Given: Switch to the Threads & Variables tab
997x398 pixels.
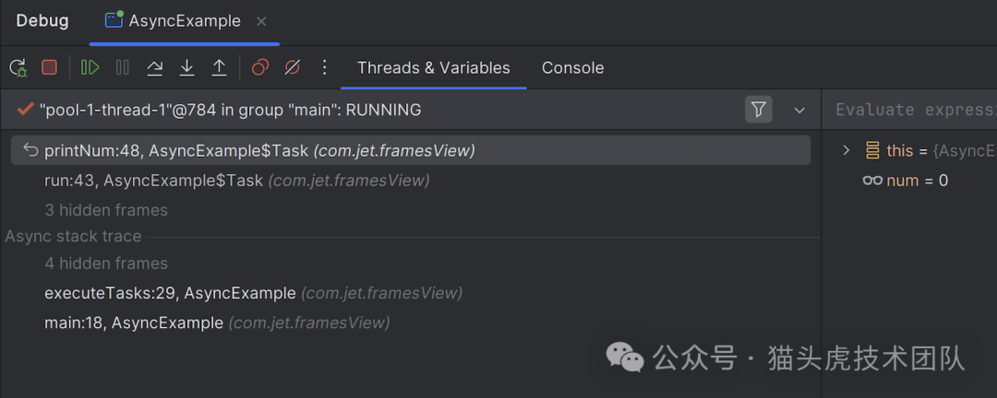Looking at the screenshot, I should point(433,68).
